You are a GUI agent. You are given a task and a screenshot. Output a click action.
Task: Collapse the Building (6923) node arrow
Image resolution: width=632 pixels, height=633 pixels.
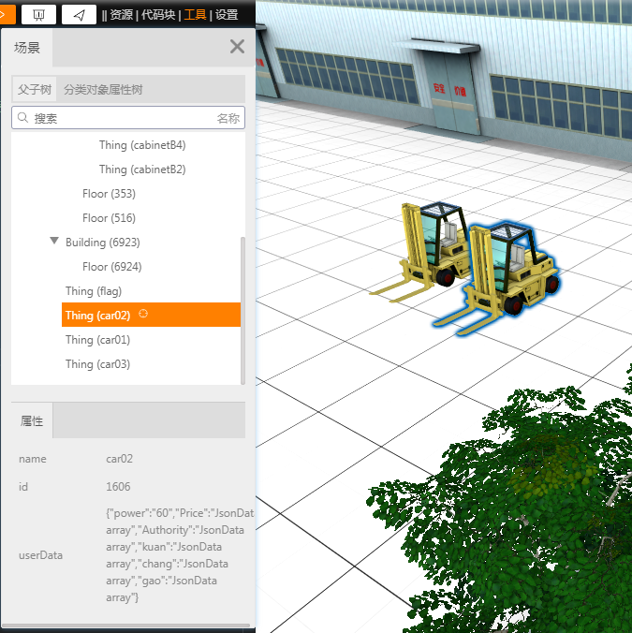54,241
